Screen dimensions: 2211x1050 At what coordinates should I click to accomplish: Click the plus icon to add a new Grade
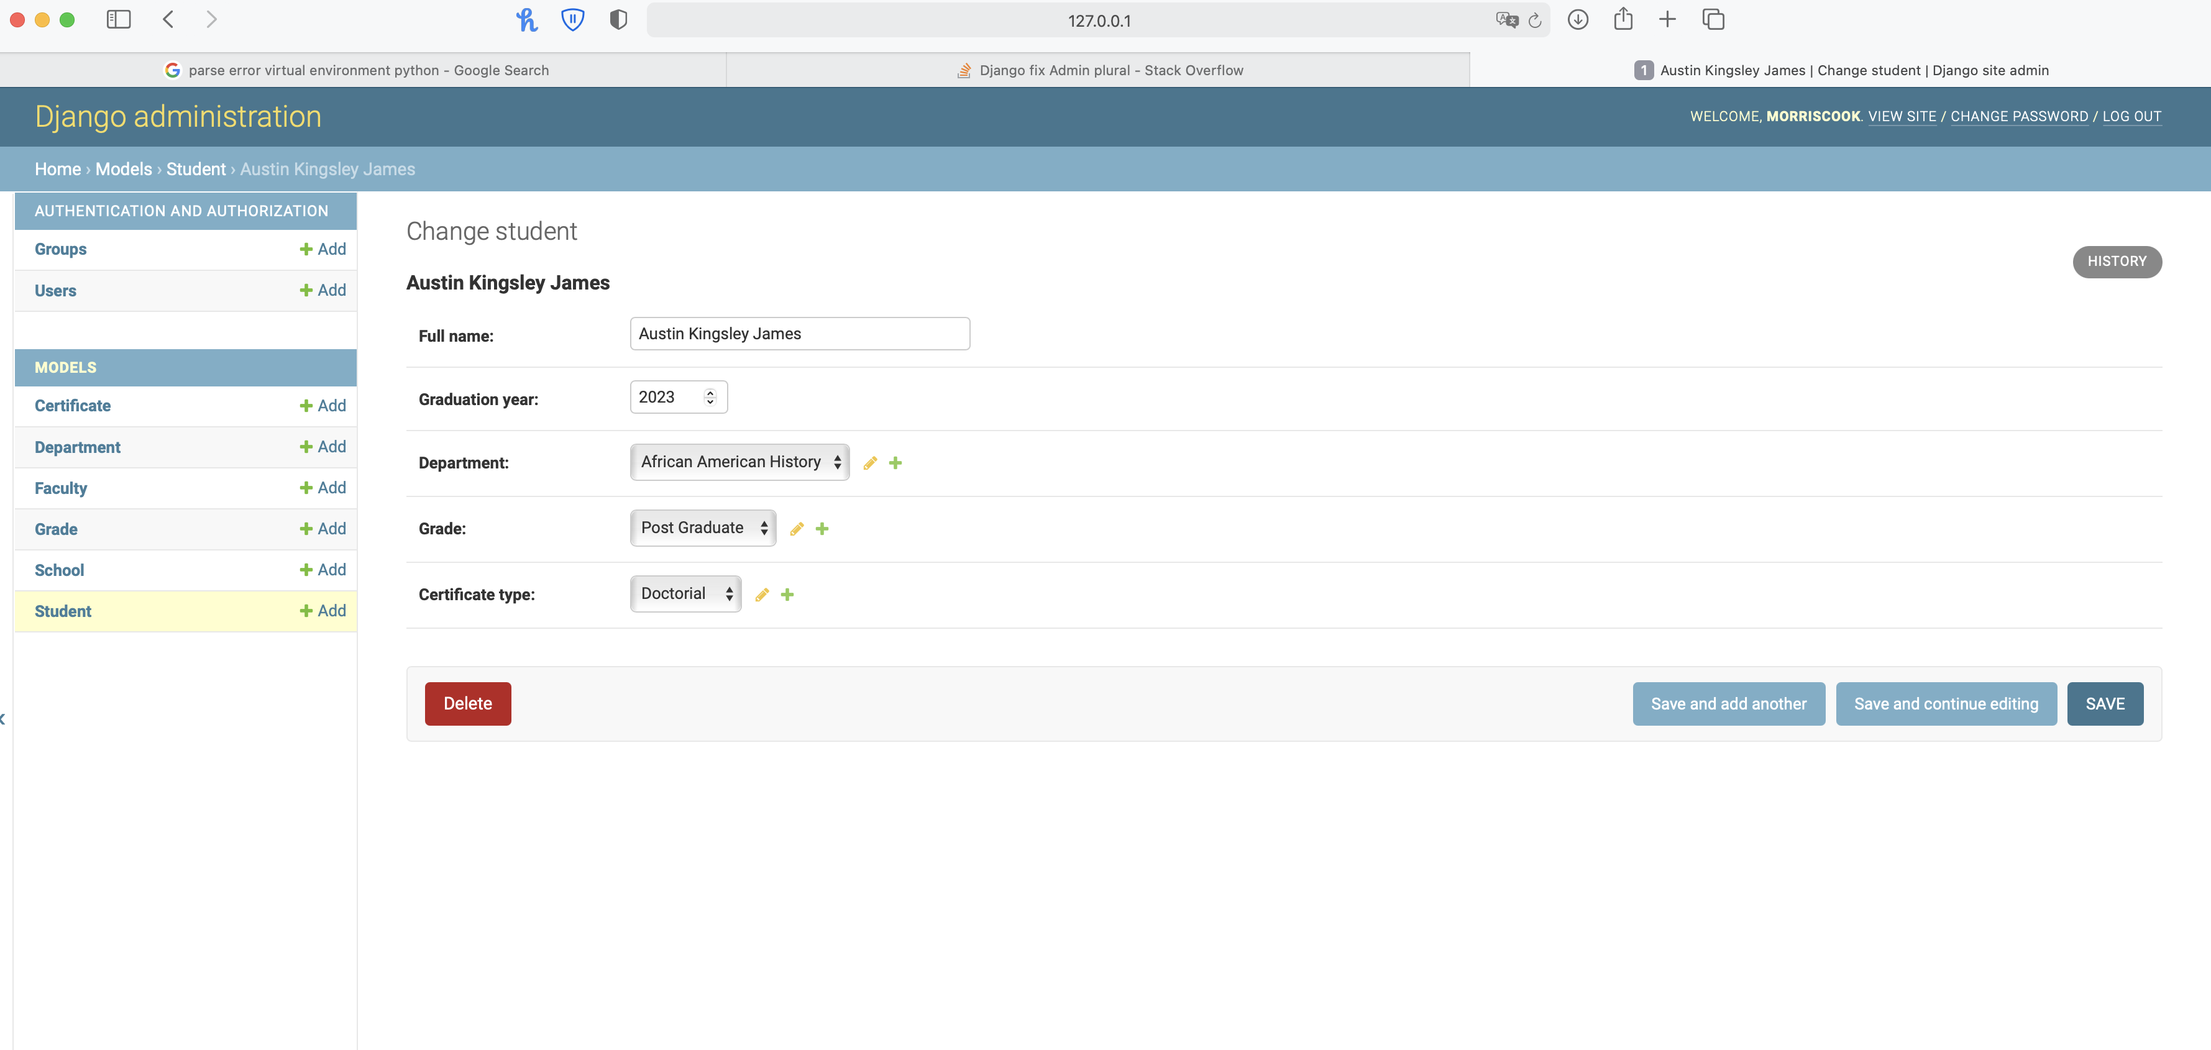point(822,529)
